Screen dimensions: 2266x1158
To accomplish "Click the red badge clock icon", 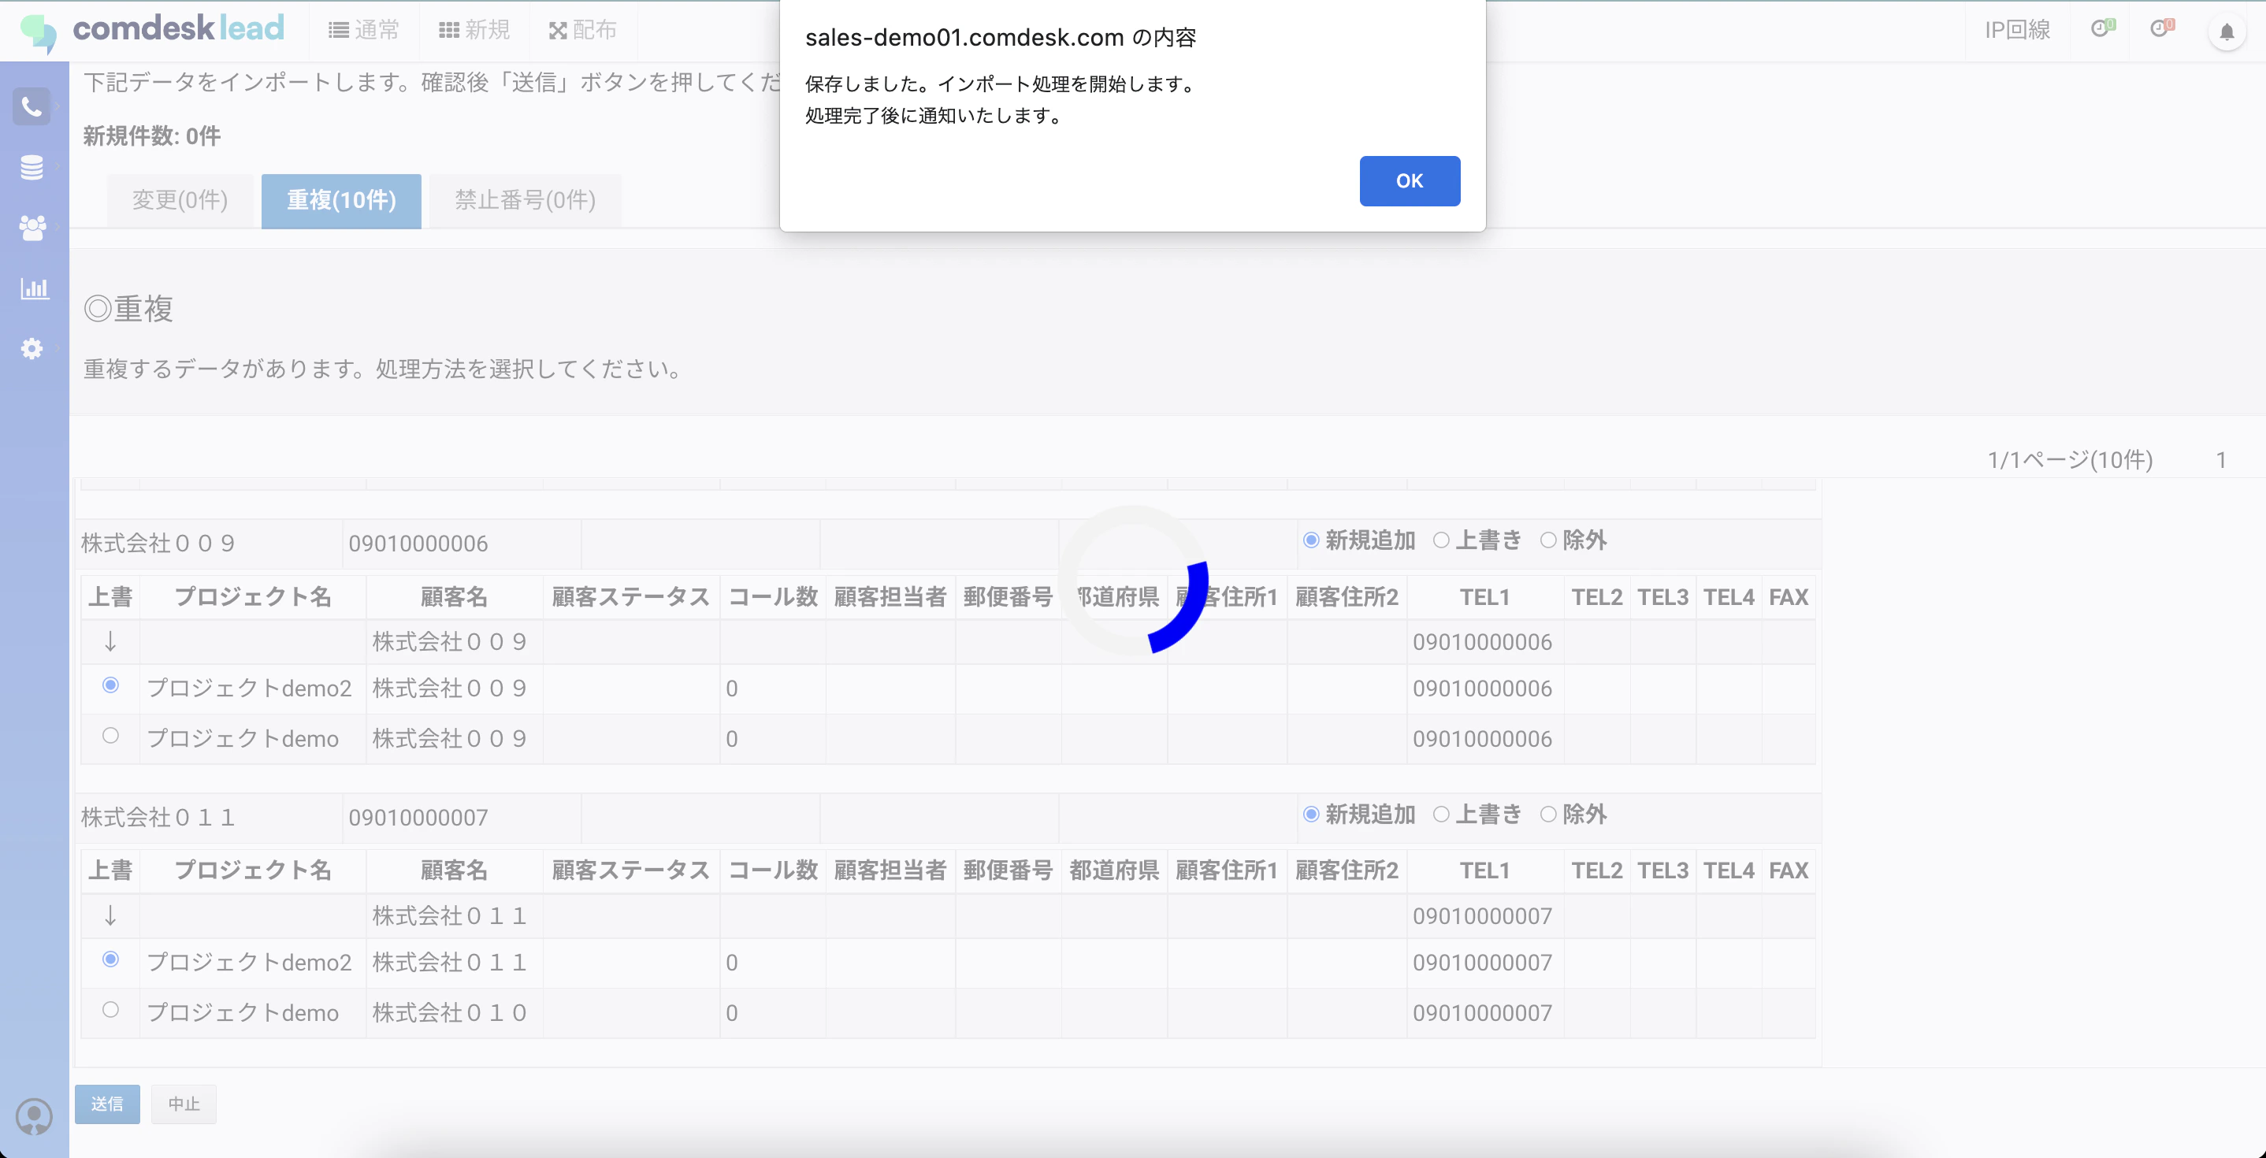I will [x=2162, y=29].
